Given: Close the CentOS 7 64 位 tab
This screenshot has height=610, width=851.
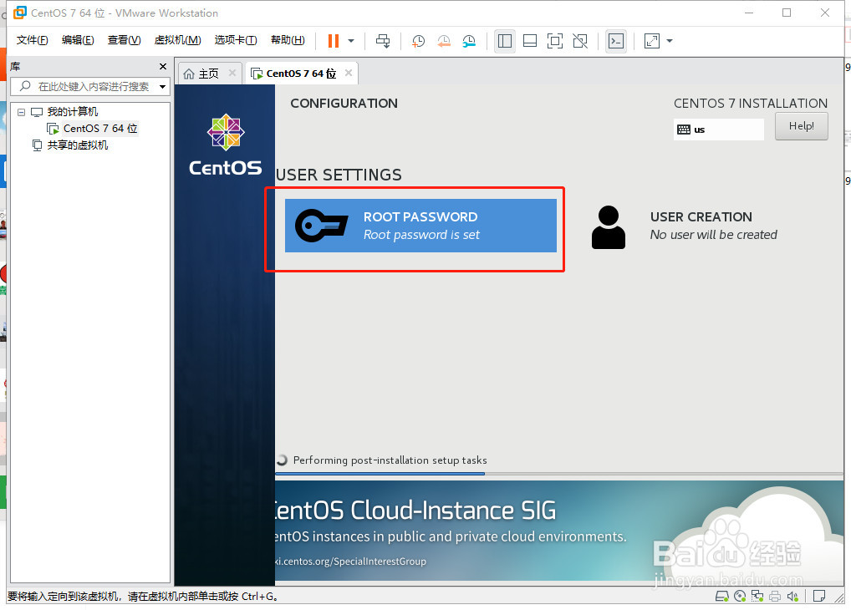Looking at the screenshot, I should [x=349, y=73].
